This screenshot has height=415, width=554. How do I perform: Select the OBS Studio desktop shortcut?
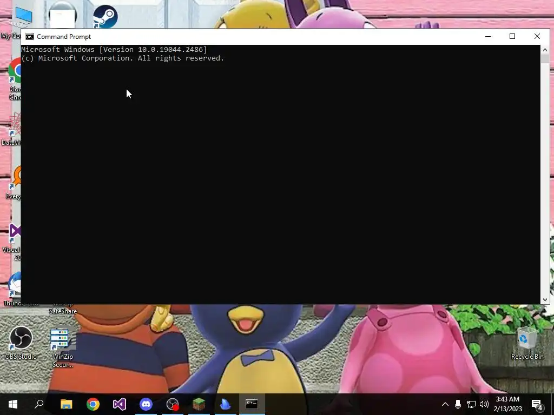tap(21, 343)
